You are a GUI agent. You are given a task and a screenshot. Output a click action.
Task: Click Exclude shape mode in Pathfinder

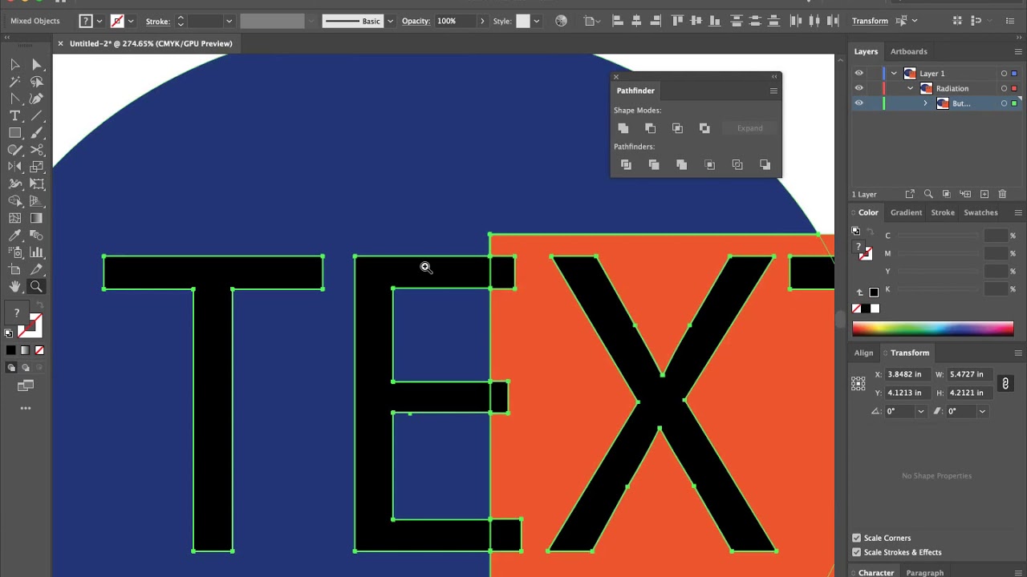tap(705, 128)
